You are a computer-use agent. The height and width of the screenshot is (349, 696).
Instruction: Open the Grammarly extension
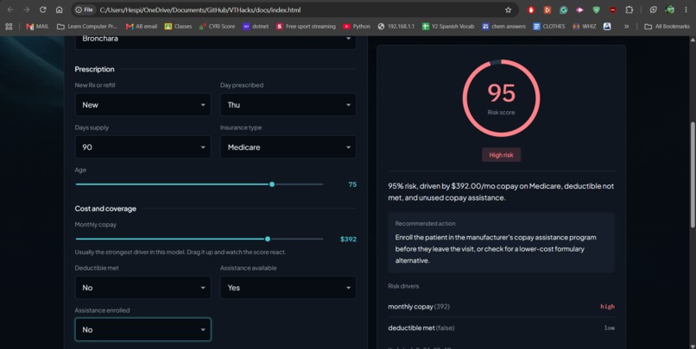(x=564, y=9)
